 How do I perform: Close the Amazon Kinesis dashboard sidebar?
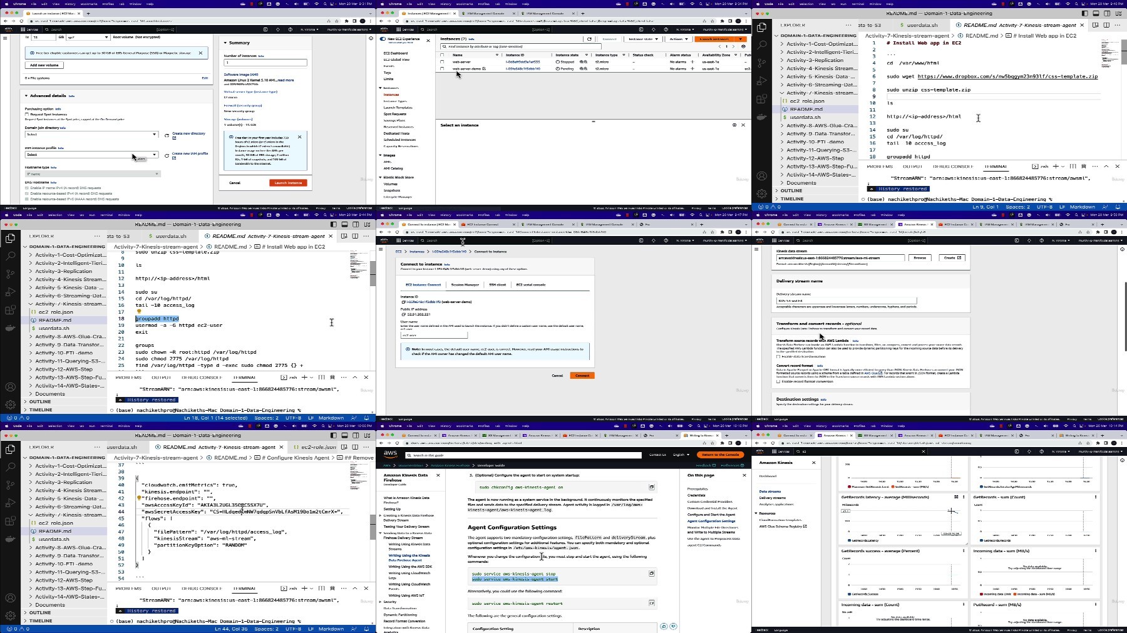point(813,463)
